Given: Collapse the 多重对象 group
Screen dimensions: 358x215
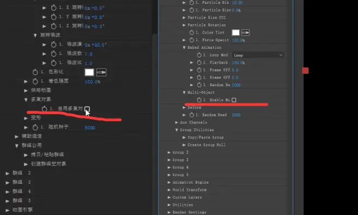Looking at the screenshot, I should coord(26,100).
